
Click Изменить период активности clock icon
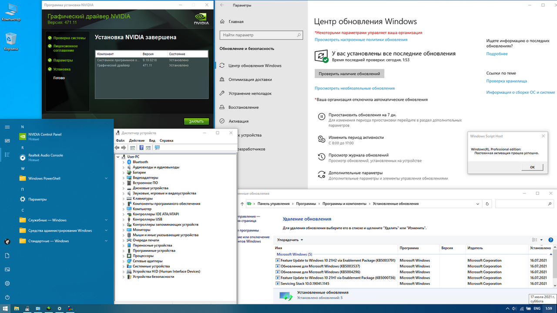coord(322,139)
